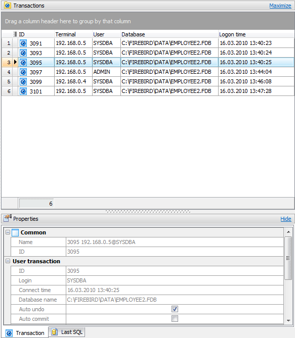Click the Properties panel header icon
Viewport: 295px width, 338px height.
(8, 218)
